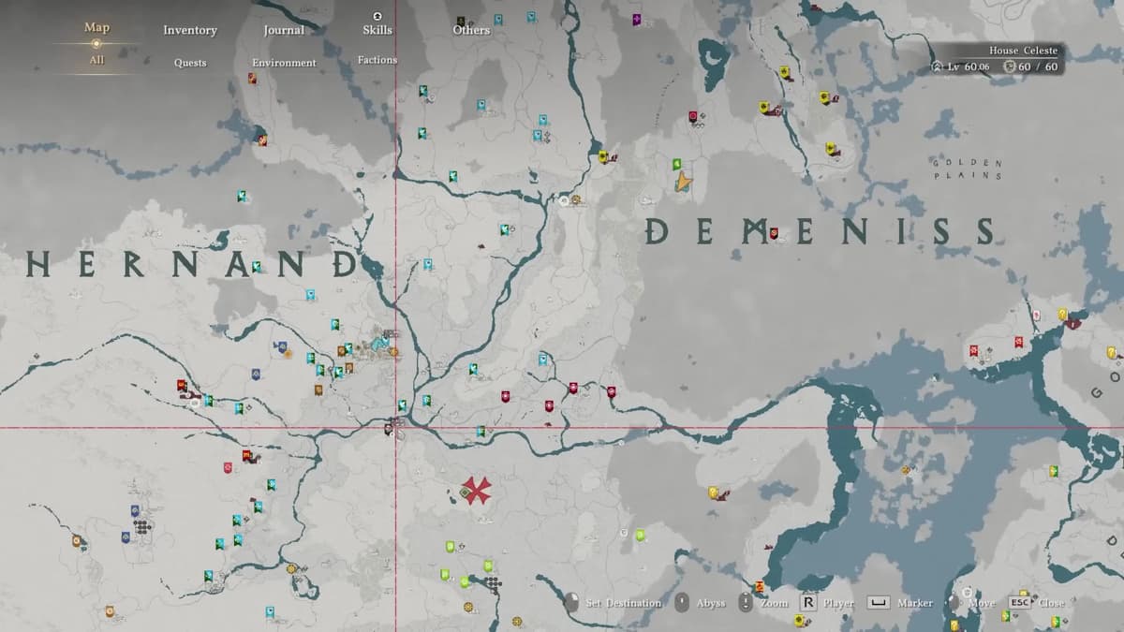Select the gold compass icon on the lake island
Image resolution: width=1124 pixels, height=632 pixels.
coord(906,470)
